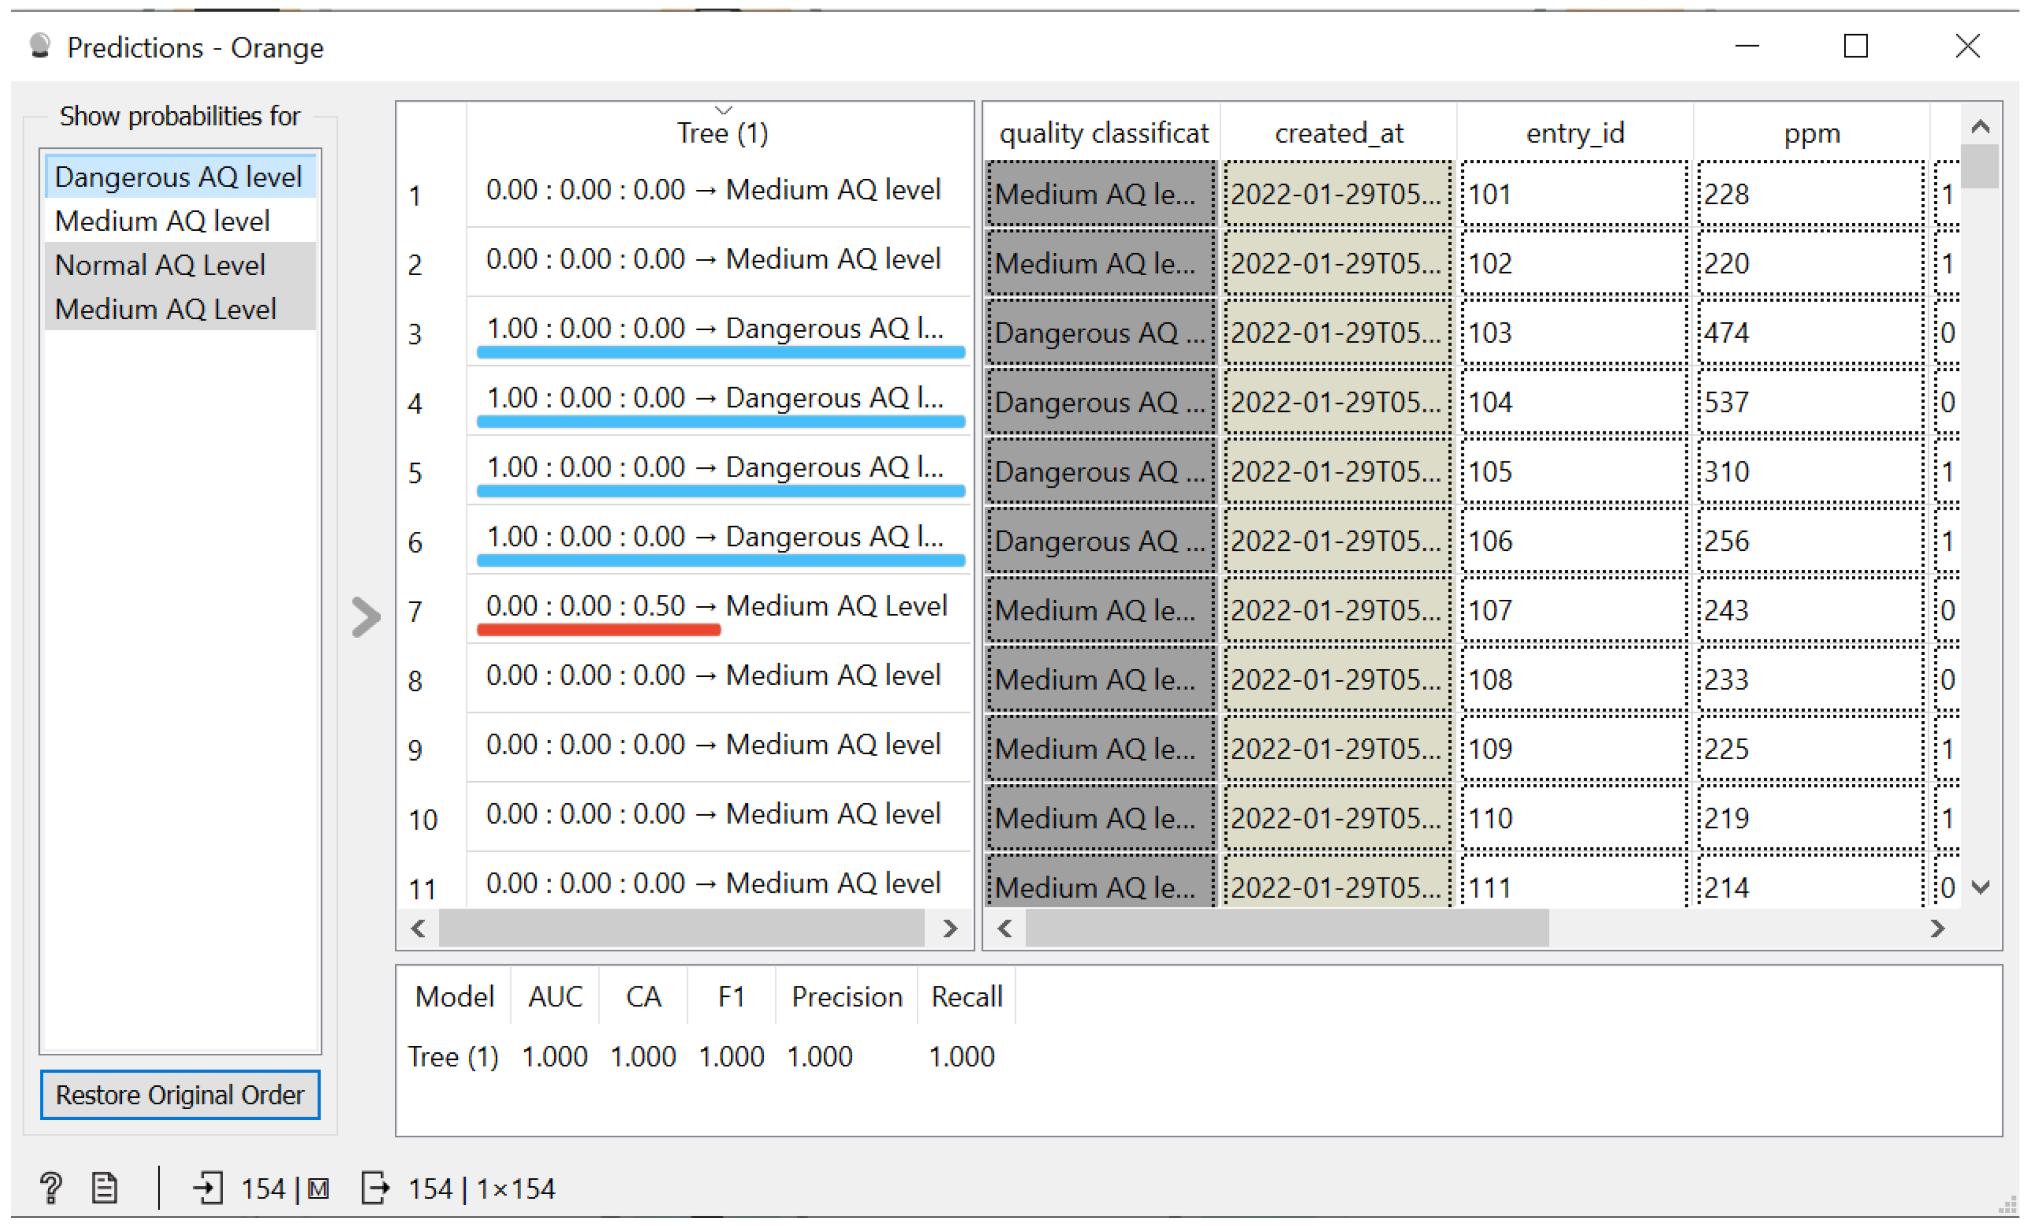Viewport: 2025px width, 1226px height.
Task: Click the input data arrow icon
Action: point(208,1187)
